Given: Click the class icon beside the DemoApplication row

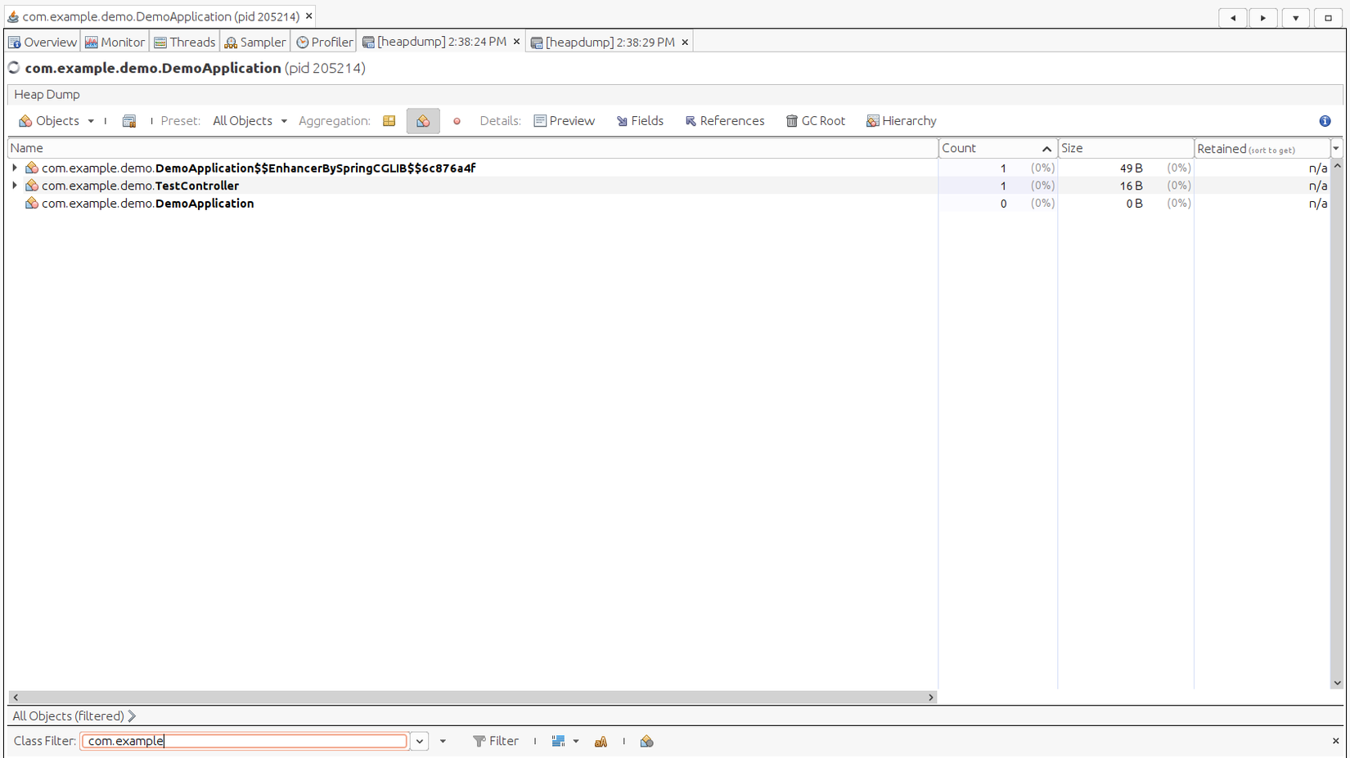Looking at the screenshot, I should pos(32,204).
